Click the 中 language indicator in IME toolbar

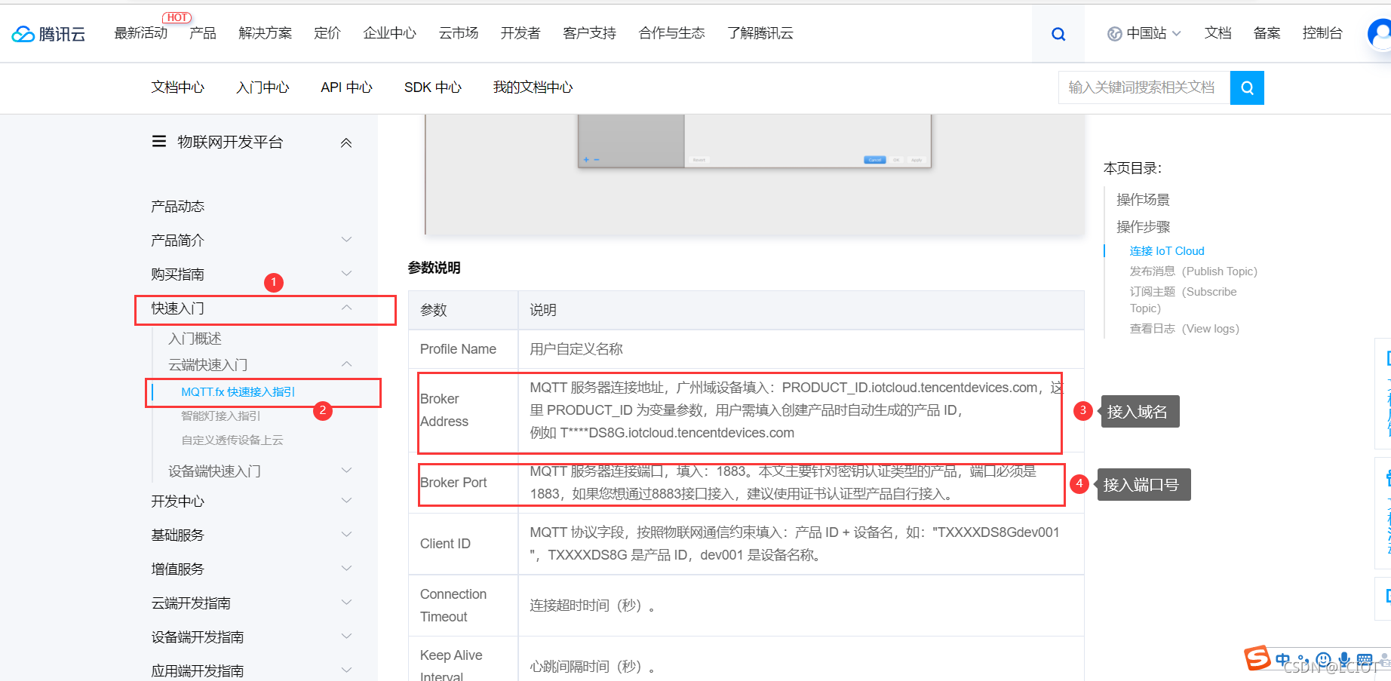pyautogui.click(x=1282, y=659)
